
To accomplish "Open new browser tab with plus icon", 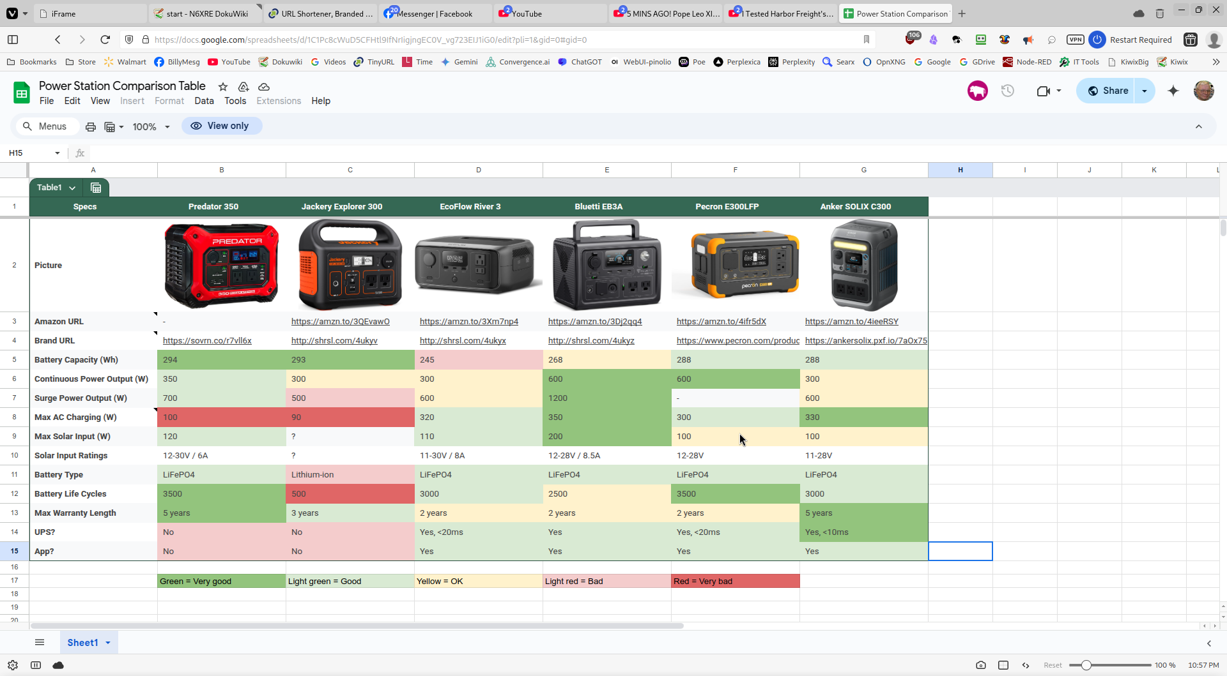I will click(x=962, y=13).
